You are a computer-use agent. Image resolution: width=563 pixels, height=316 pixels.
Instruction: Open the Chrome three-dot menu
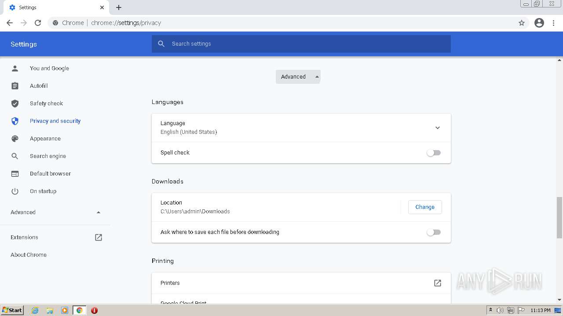click(554, 23)
